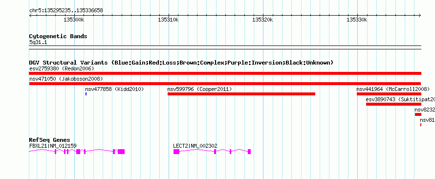The image size is (435, 179).
Task: Select the nsv471050 (Jakobsson2008) loss bar
Action: point(225,84)
